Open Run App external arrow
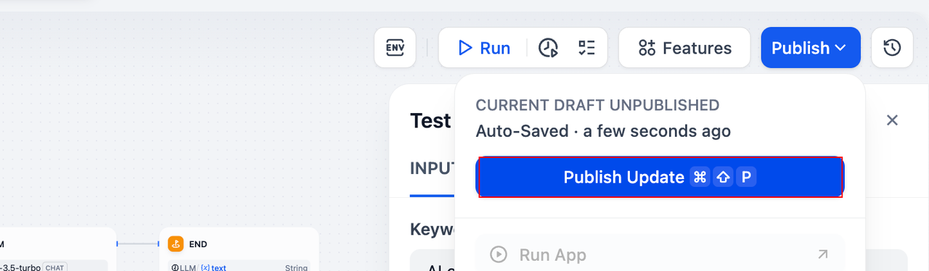929x271 pixels. coord(822,254)
